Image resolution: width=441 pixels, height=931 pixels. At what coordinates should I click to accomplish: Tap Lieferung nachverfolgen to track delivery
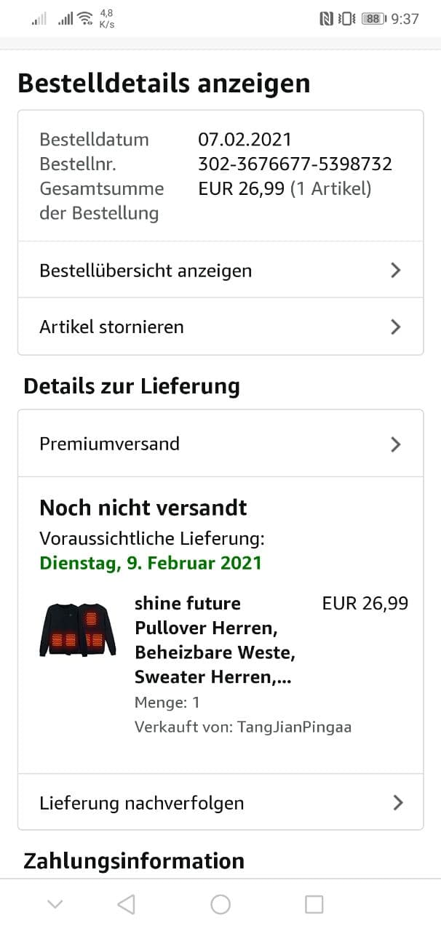[142, 803]
